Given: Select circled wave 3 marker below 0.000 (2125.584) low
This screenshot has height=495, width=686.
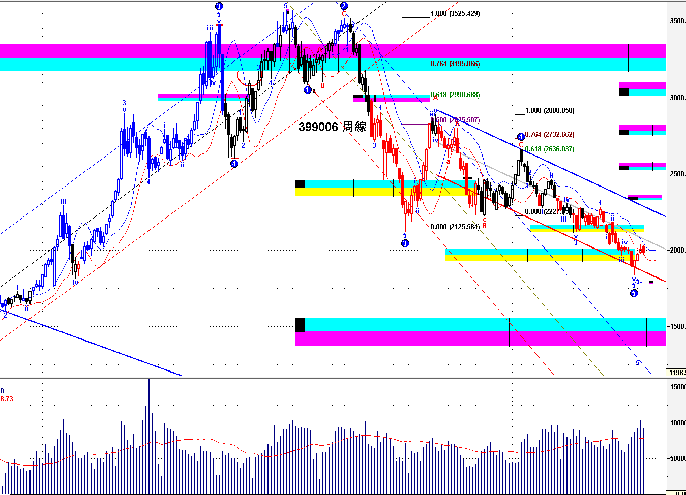Looking at the screenshot, I should (x=405, y=243).
